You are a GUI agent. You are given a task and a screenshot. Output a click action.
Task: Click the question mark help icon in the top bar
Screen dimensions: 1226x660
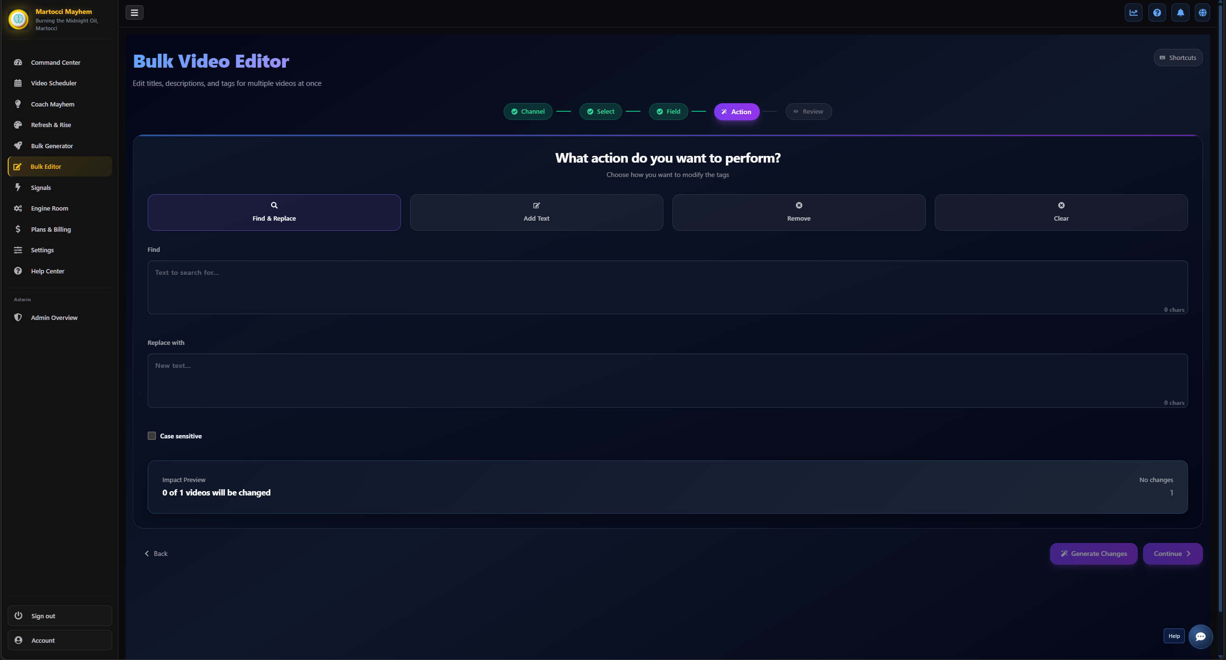[1156, 12]
